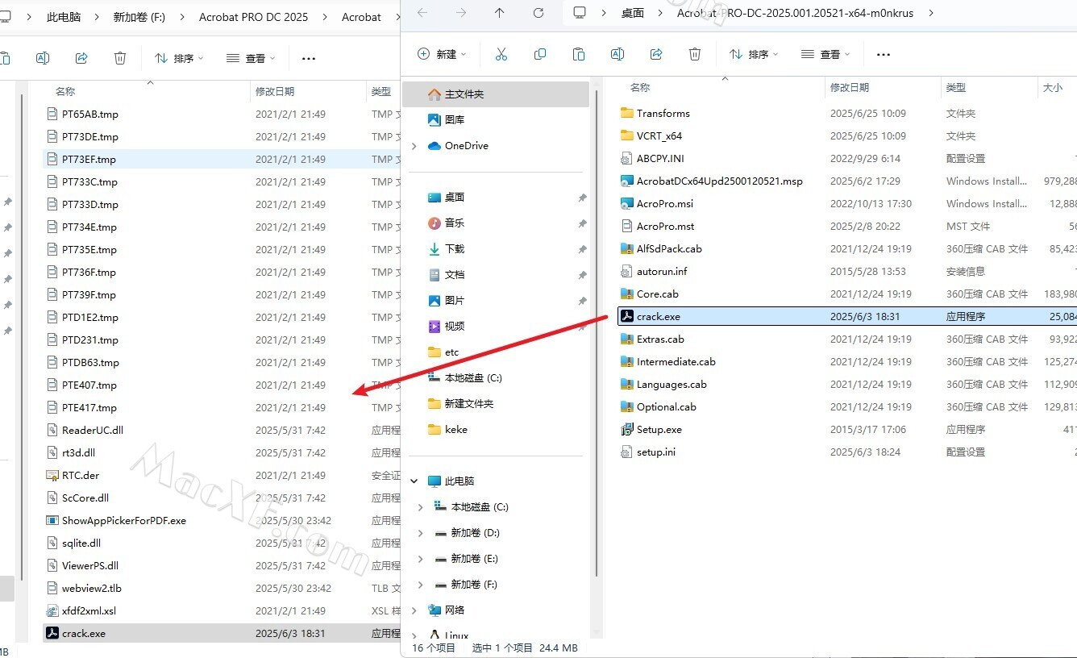Click the Delete trash icon in left window

click(x=120, y=58)
